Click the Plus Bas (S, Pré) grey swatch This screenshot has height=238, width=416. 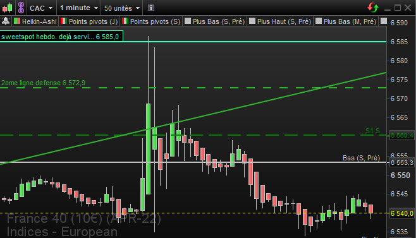click(188, 21)
